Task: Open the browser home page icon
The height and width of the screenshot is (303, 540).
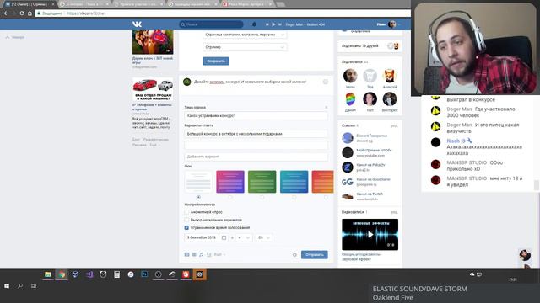Action: pos(30,13)
